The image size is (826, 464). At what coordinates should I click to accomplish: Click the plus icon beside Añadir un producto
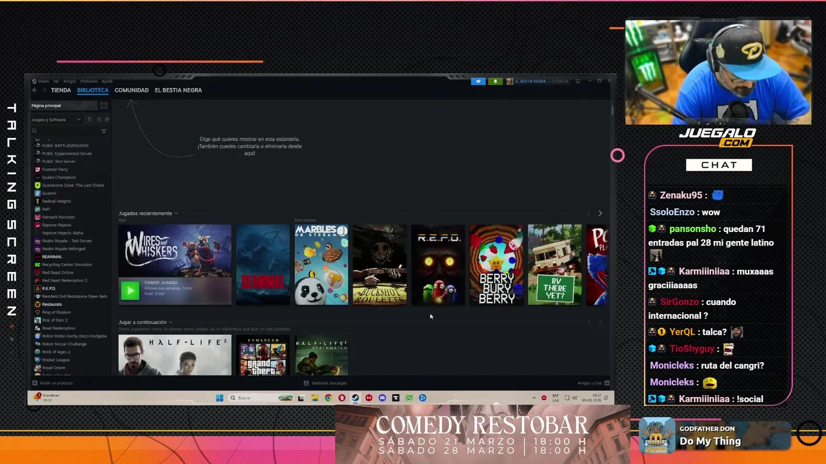click(x=34, y=383)
